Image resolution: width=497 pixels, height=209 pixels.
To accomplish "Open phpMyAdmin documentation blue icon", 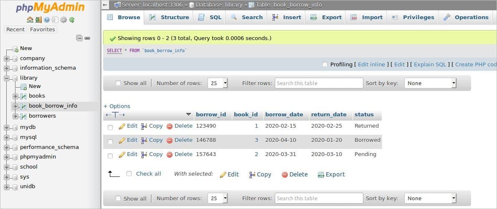I will click(47, 20).
